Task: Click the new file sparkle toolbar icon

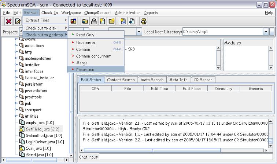Action: pos(103,21)
